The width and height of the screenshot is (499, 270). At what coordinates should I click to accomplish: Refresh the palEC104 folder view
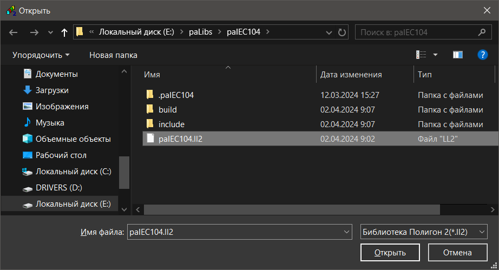pos(342,32)
